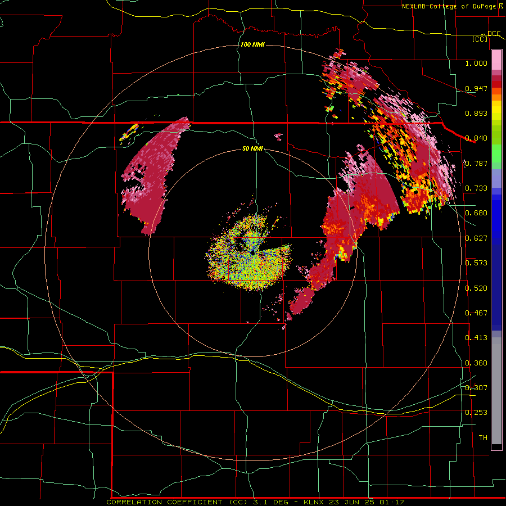Select the 0.680 scale value
Viewport: 506px width, 506px height.
(x=476, y=213)
